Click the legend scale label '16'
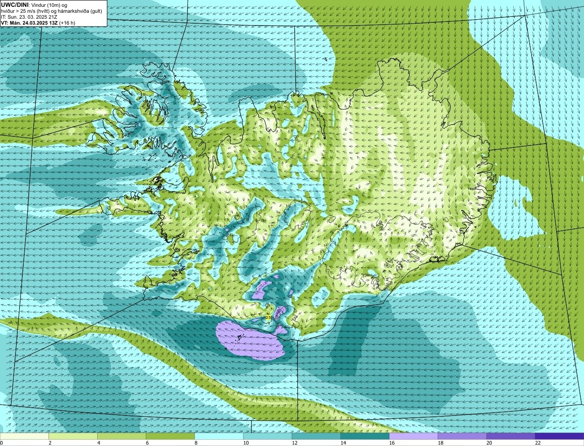Image resolution: width=584 pixels, height=446 pixels. tap(392, 443)
